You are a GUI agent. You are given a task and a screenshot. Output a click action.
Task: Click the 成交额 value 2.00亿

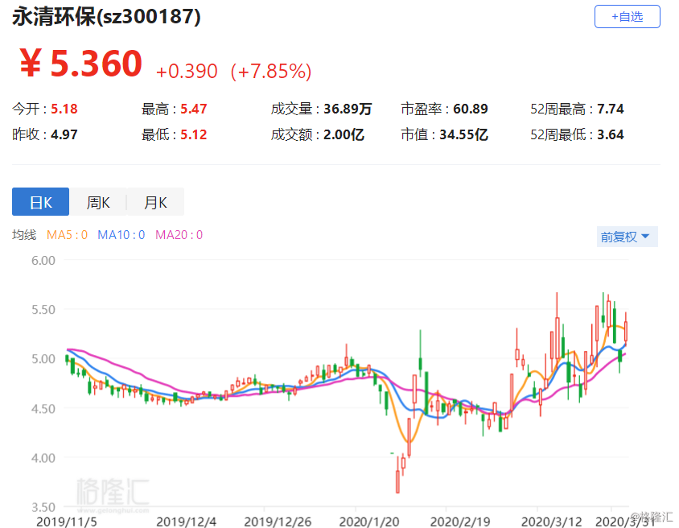(x=344, y=134)
